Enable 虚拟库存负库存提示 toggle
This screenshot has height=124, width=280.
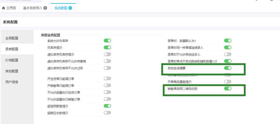coord(107,54)
